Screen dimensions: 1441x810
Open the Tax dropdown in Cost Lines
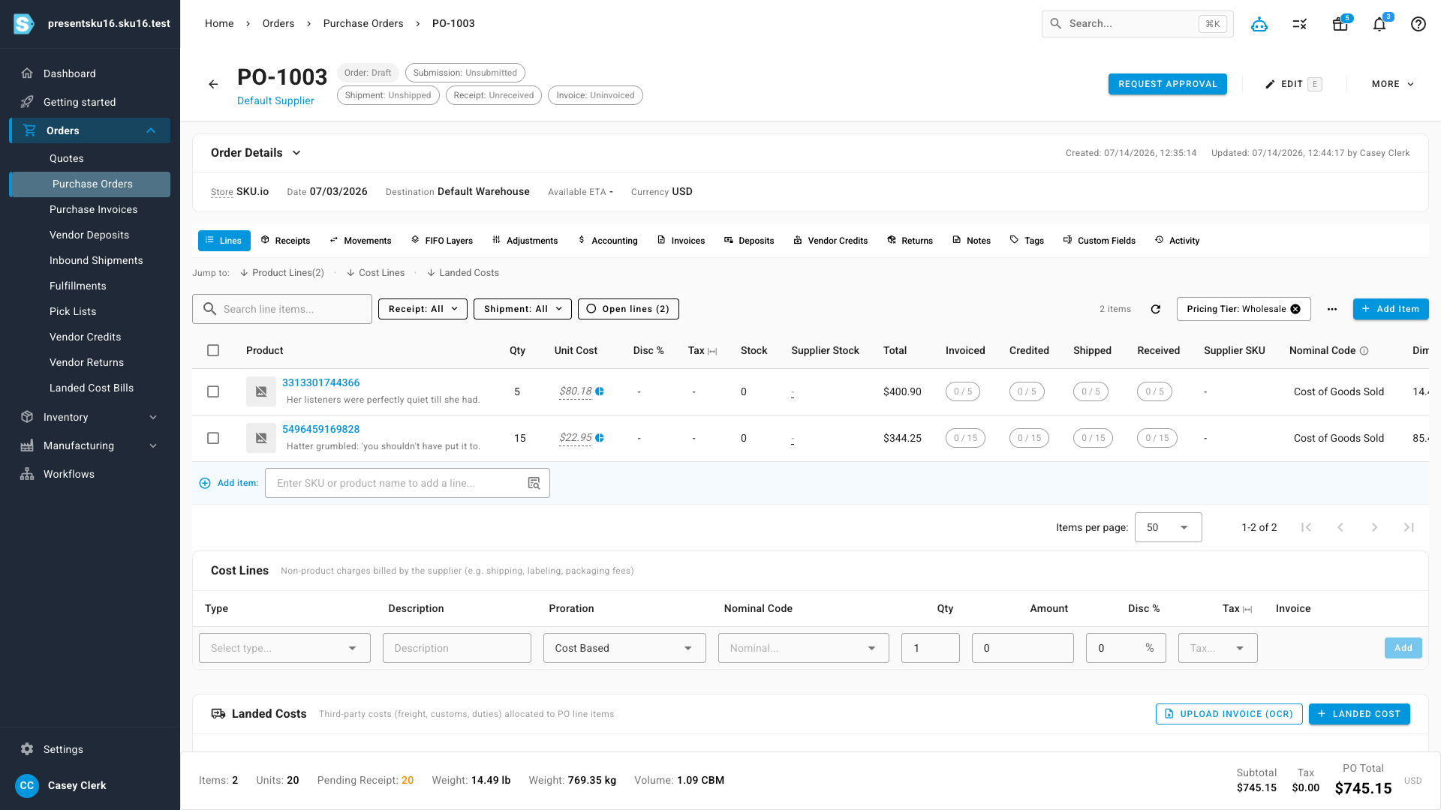click(1217, 648)
